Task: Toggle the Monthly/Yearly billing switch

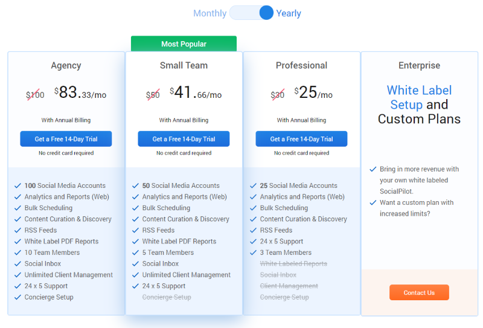Action: (x=252, y=13)
